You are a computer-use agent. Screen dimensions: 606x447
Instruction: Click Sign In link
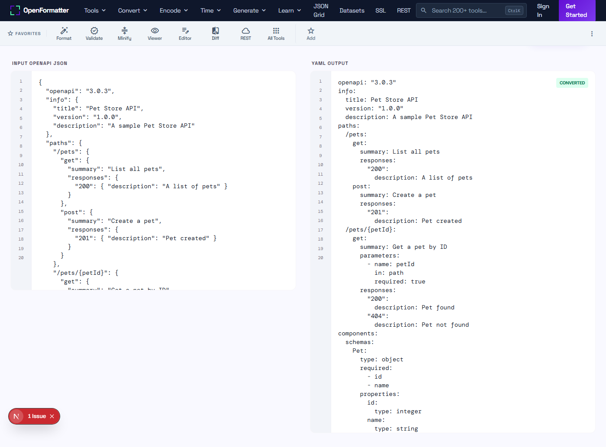(543, 10)
